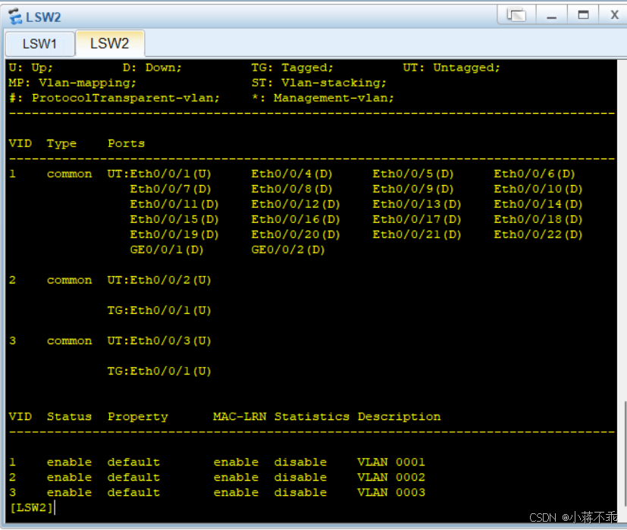
Task: Click the '*: Management-vlan;' legend text
Action: point(323,98)
